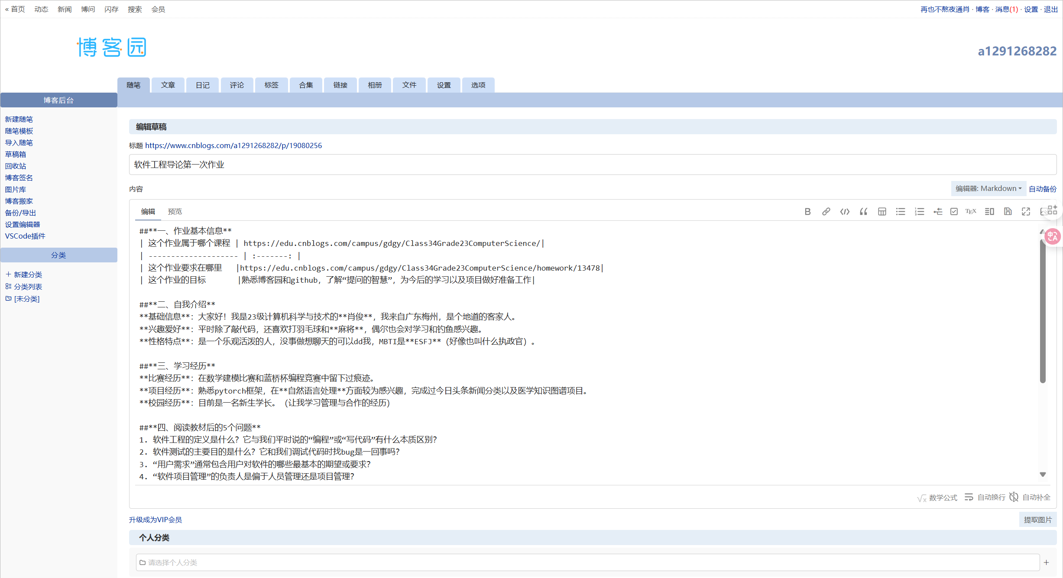1063x578 pixels.
Task: Enter fullscreen editor mode
Action: (1026, 212)
